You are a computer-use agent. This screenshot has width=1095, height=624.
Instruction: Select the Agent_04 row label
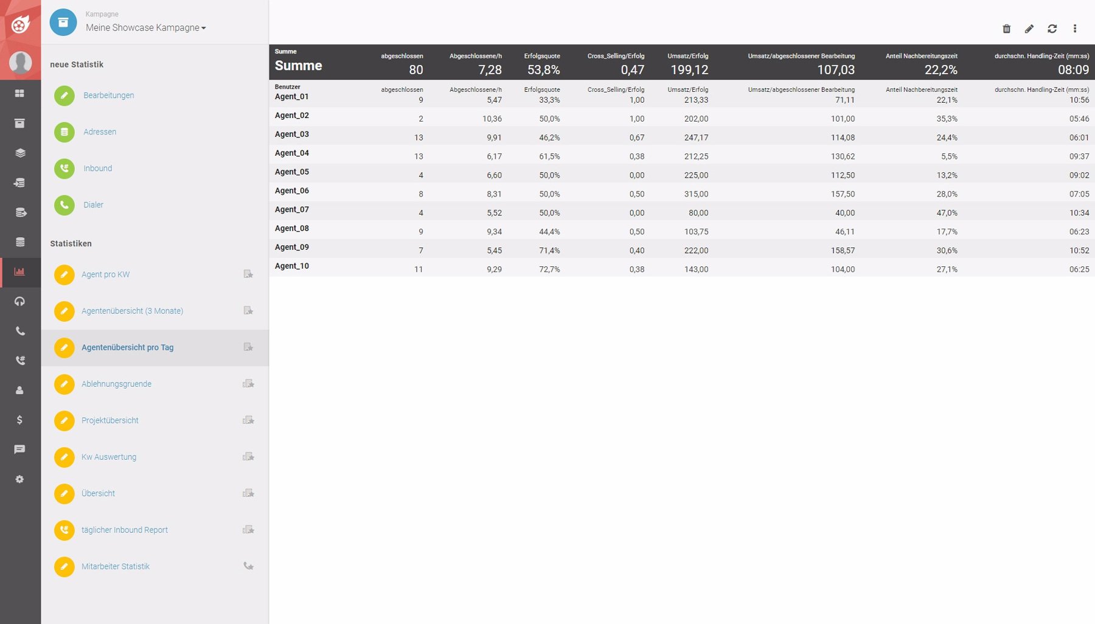[x=292, y=153]
